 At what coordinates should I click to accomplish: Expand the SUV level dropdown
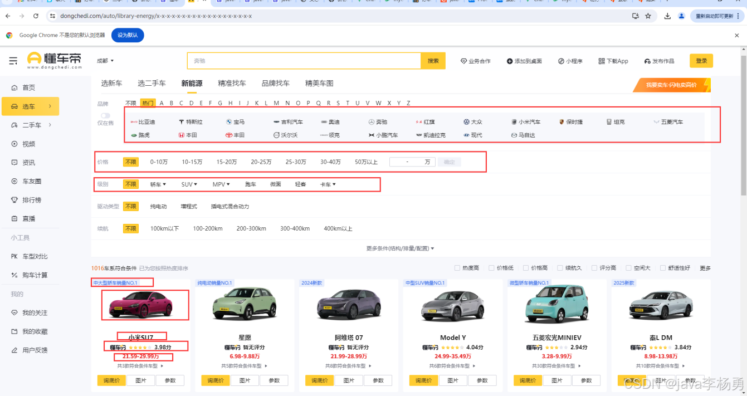click(189, 184)
